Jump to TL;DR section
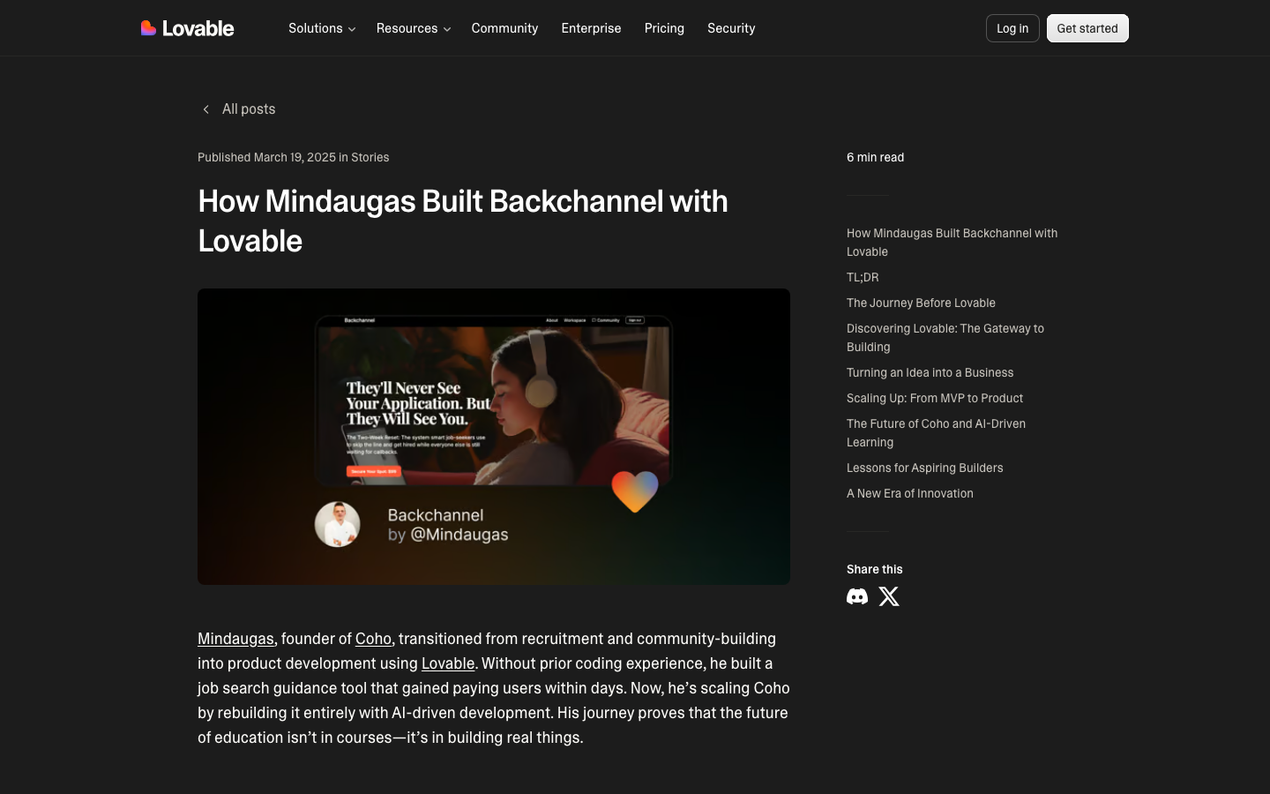1270x794 pixels. (x=863, y=277)
